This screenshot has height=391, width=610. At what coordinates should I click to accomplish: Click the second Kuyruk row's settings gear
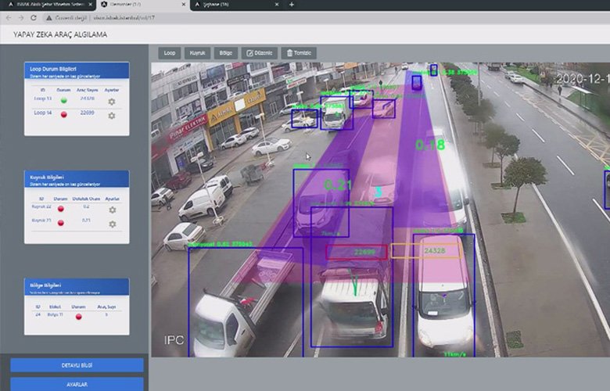[112, 224]
